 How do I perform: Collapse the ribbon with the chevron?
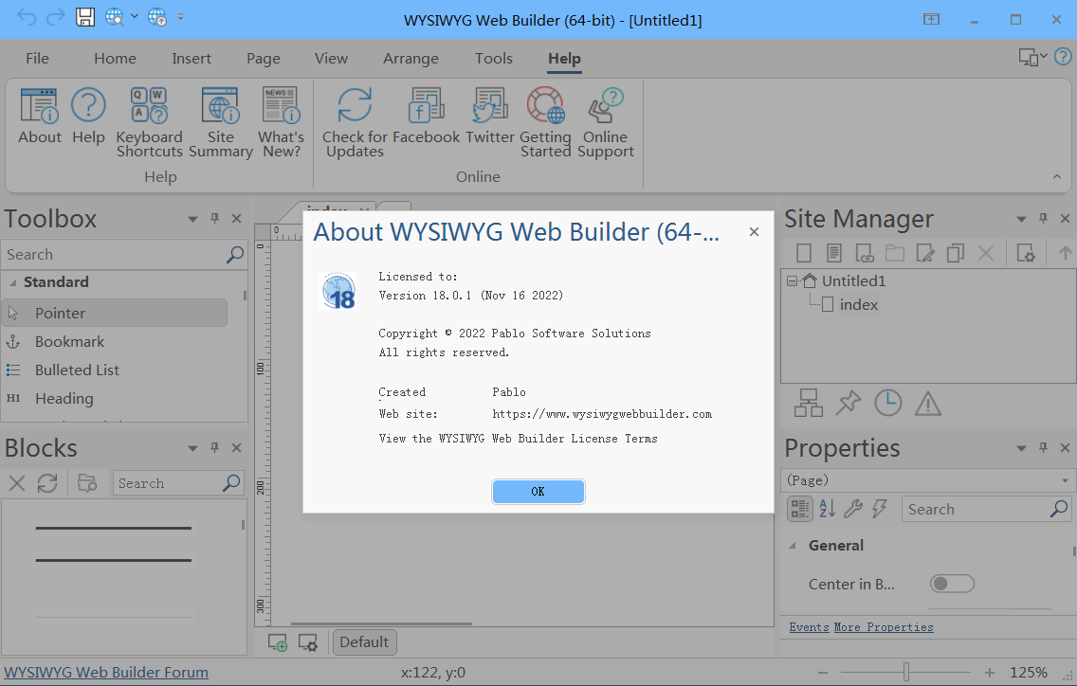coord(1056,176)
